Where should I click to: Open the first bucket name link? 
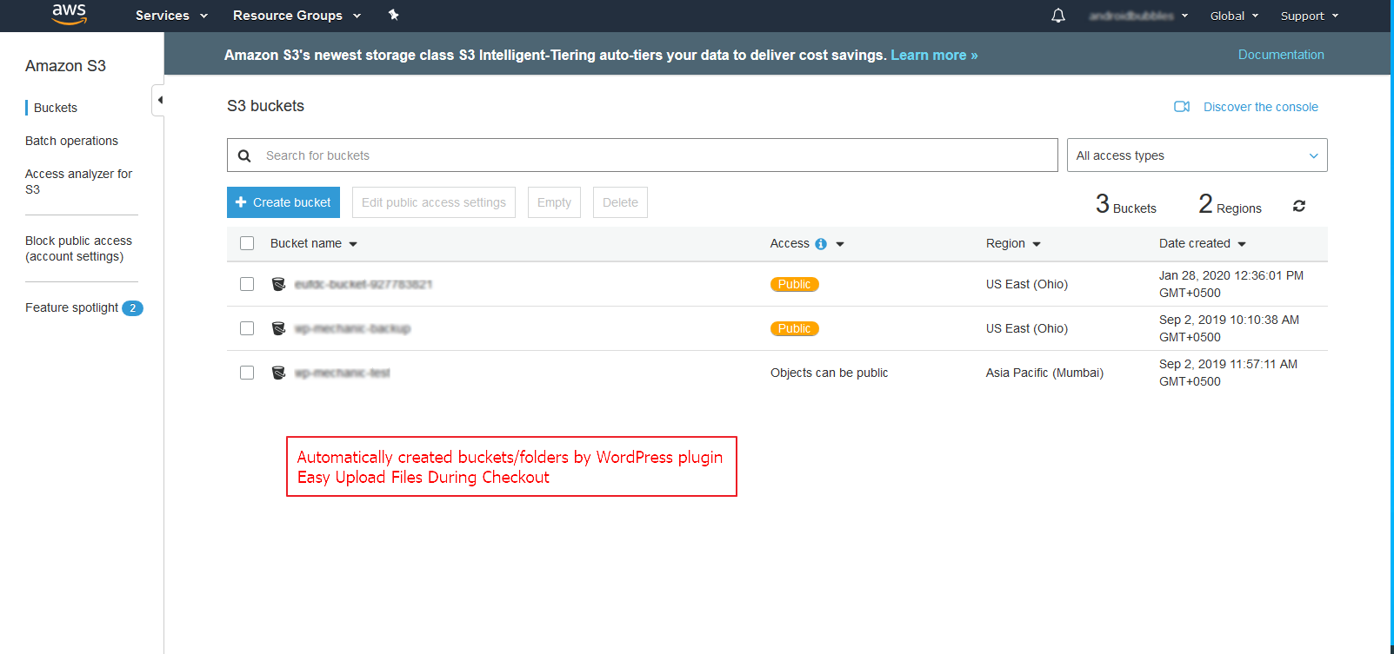tap(364, 284)
